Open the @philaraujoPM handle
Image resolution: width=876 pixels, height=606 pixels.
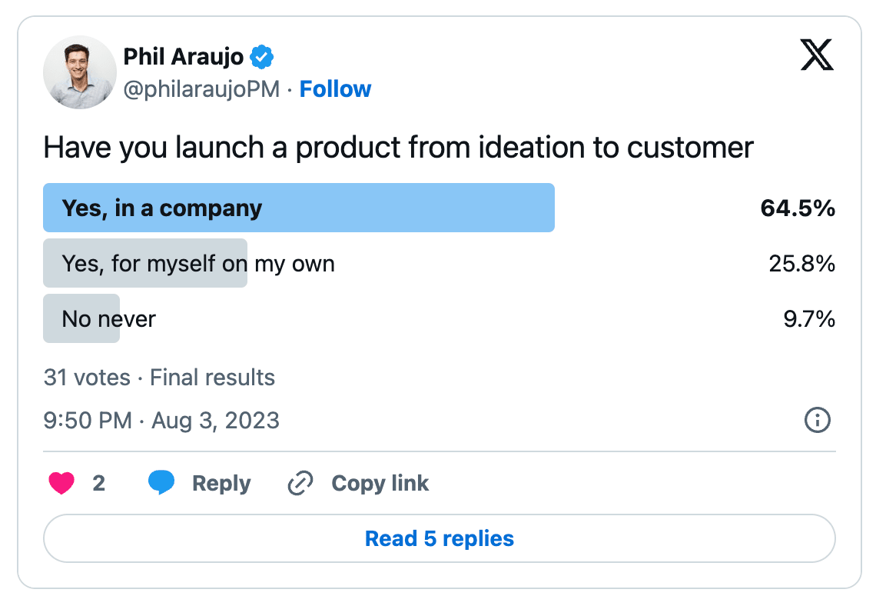coord(201,89)
